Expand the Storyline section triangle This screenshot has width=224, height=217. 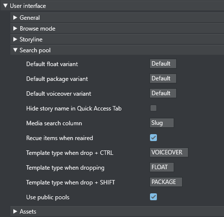pyautogui.click(x=15, y=39)
